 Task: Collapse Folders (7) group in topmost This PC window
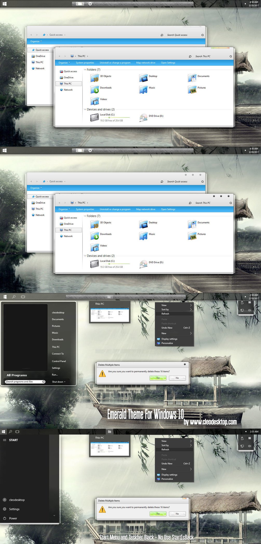click(85, 69)
